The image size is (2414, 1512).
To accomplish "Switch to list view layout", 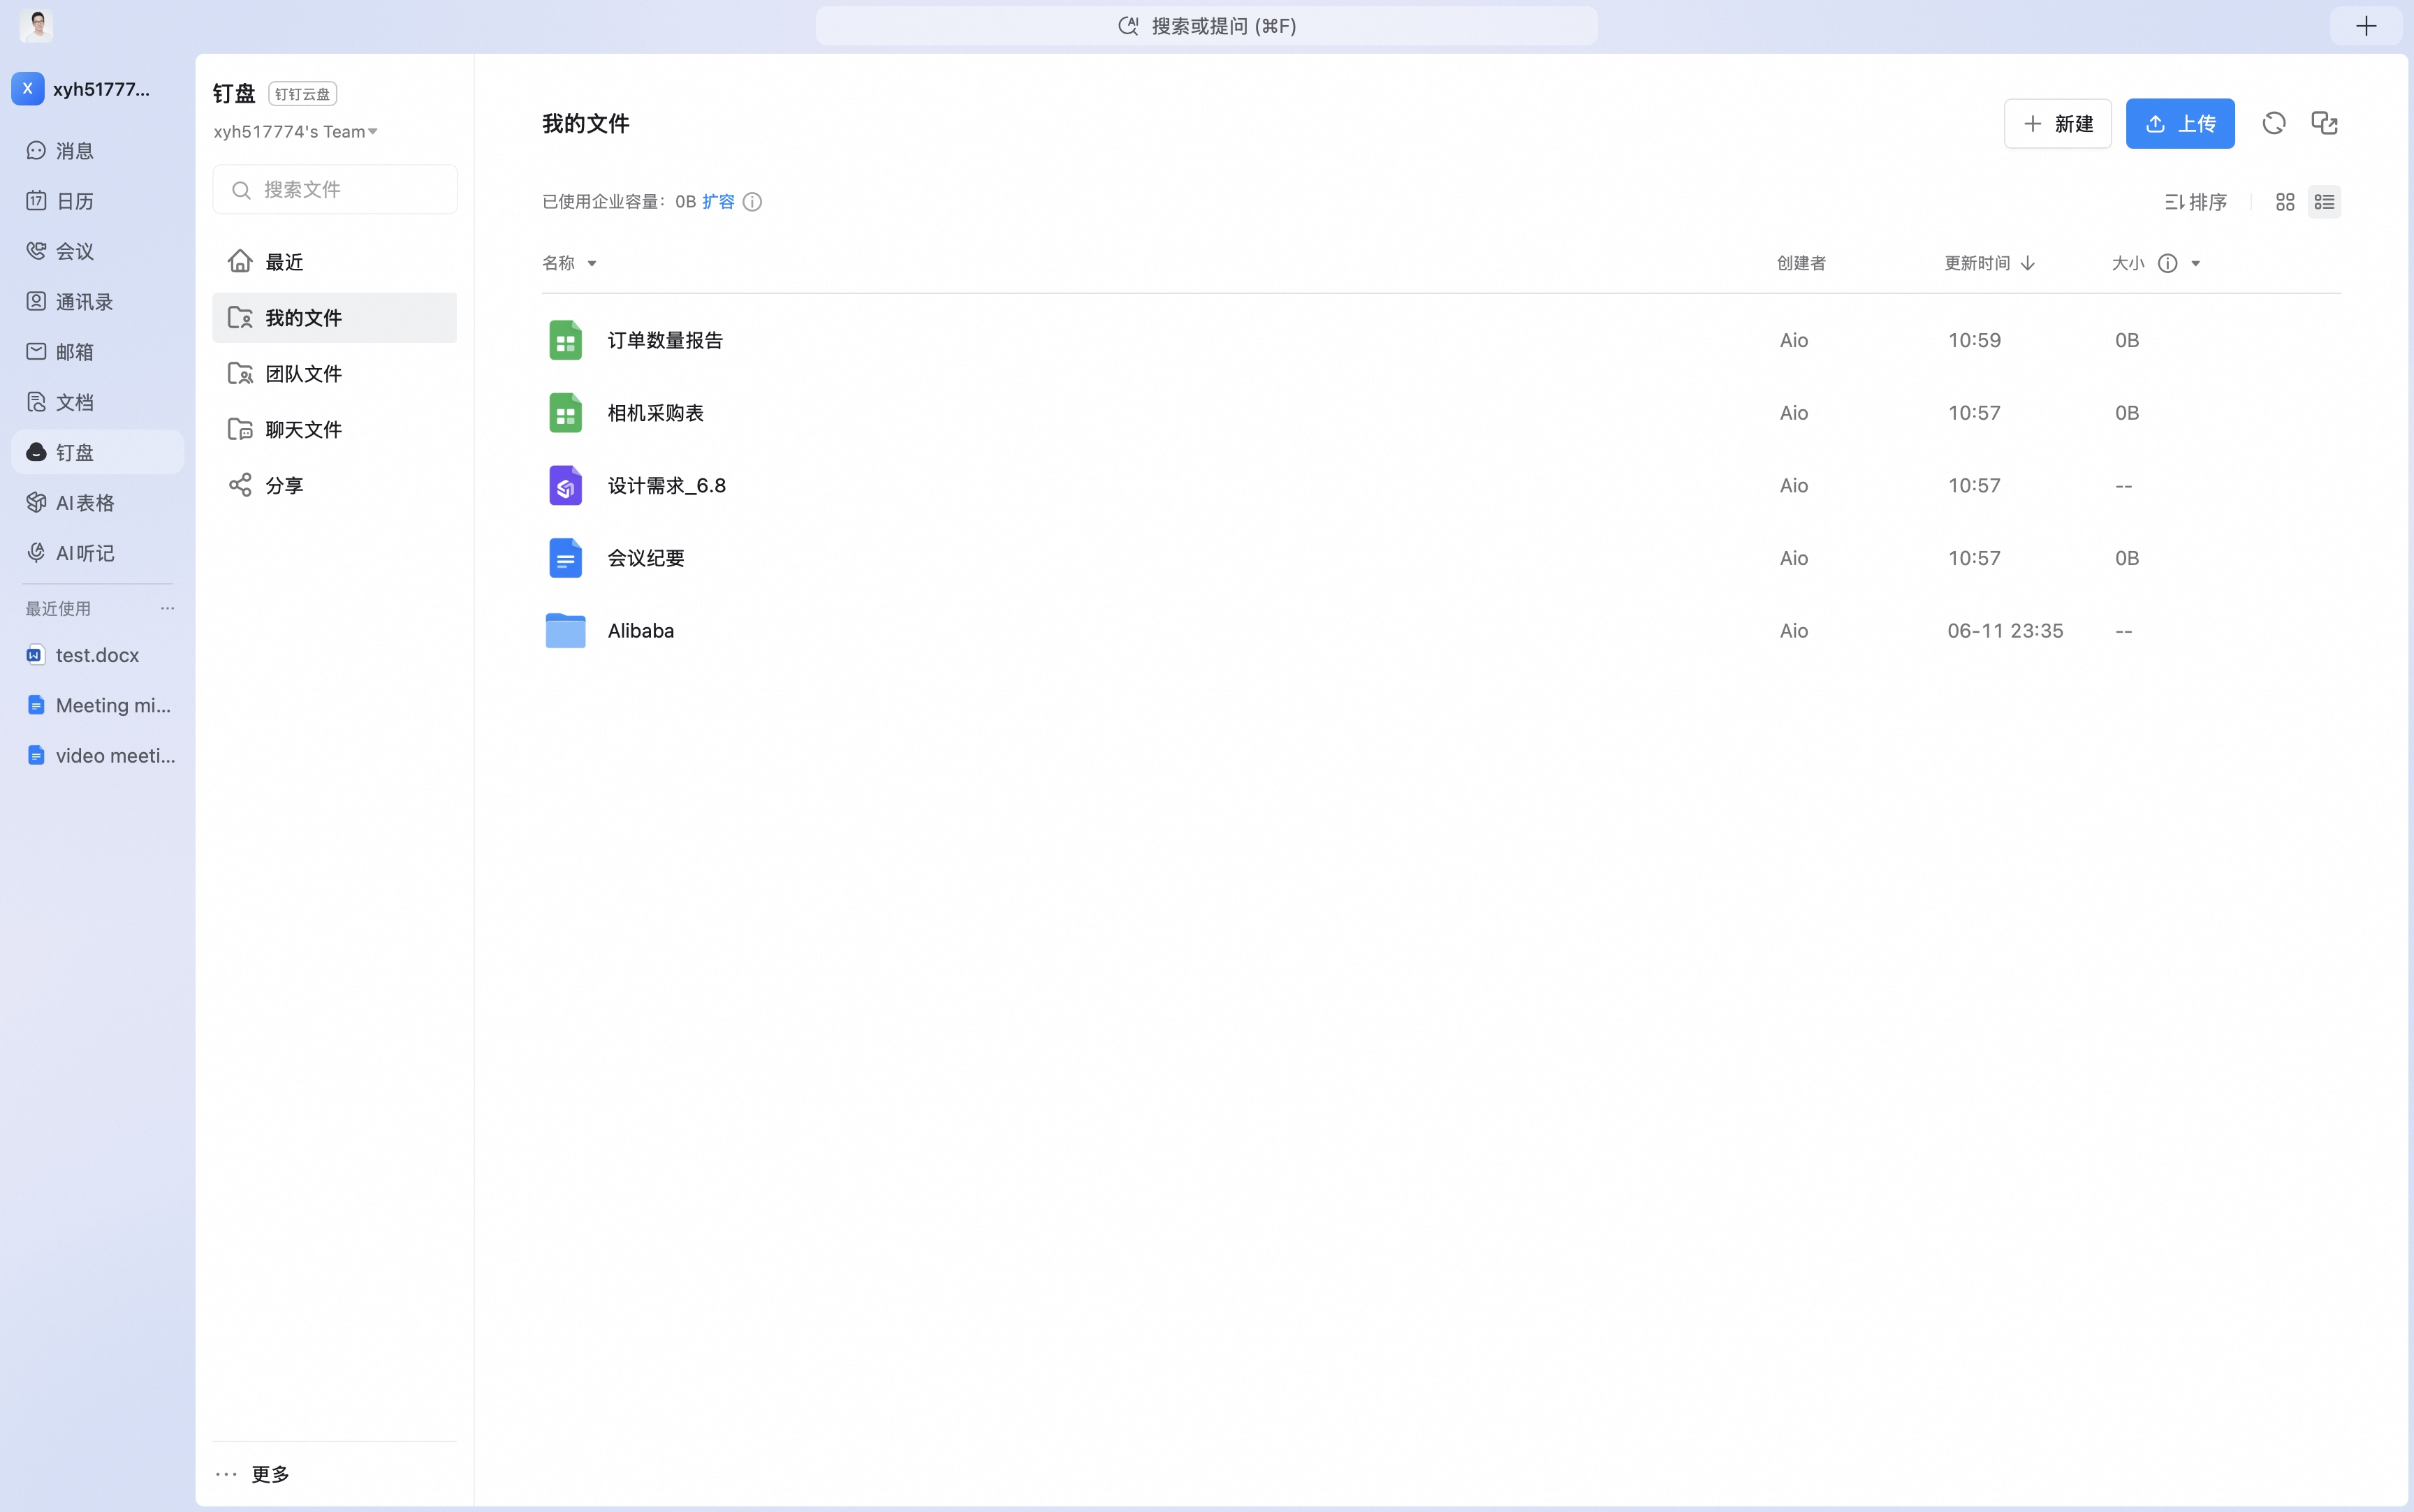I will pyautogui.click(x=2324, y=202).
